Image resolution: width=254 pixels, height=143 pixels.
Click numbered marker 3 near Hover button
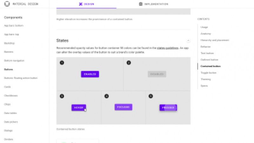tap(62, 96)
